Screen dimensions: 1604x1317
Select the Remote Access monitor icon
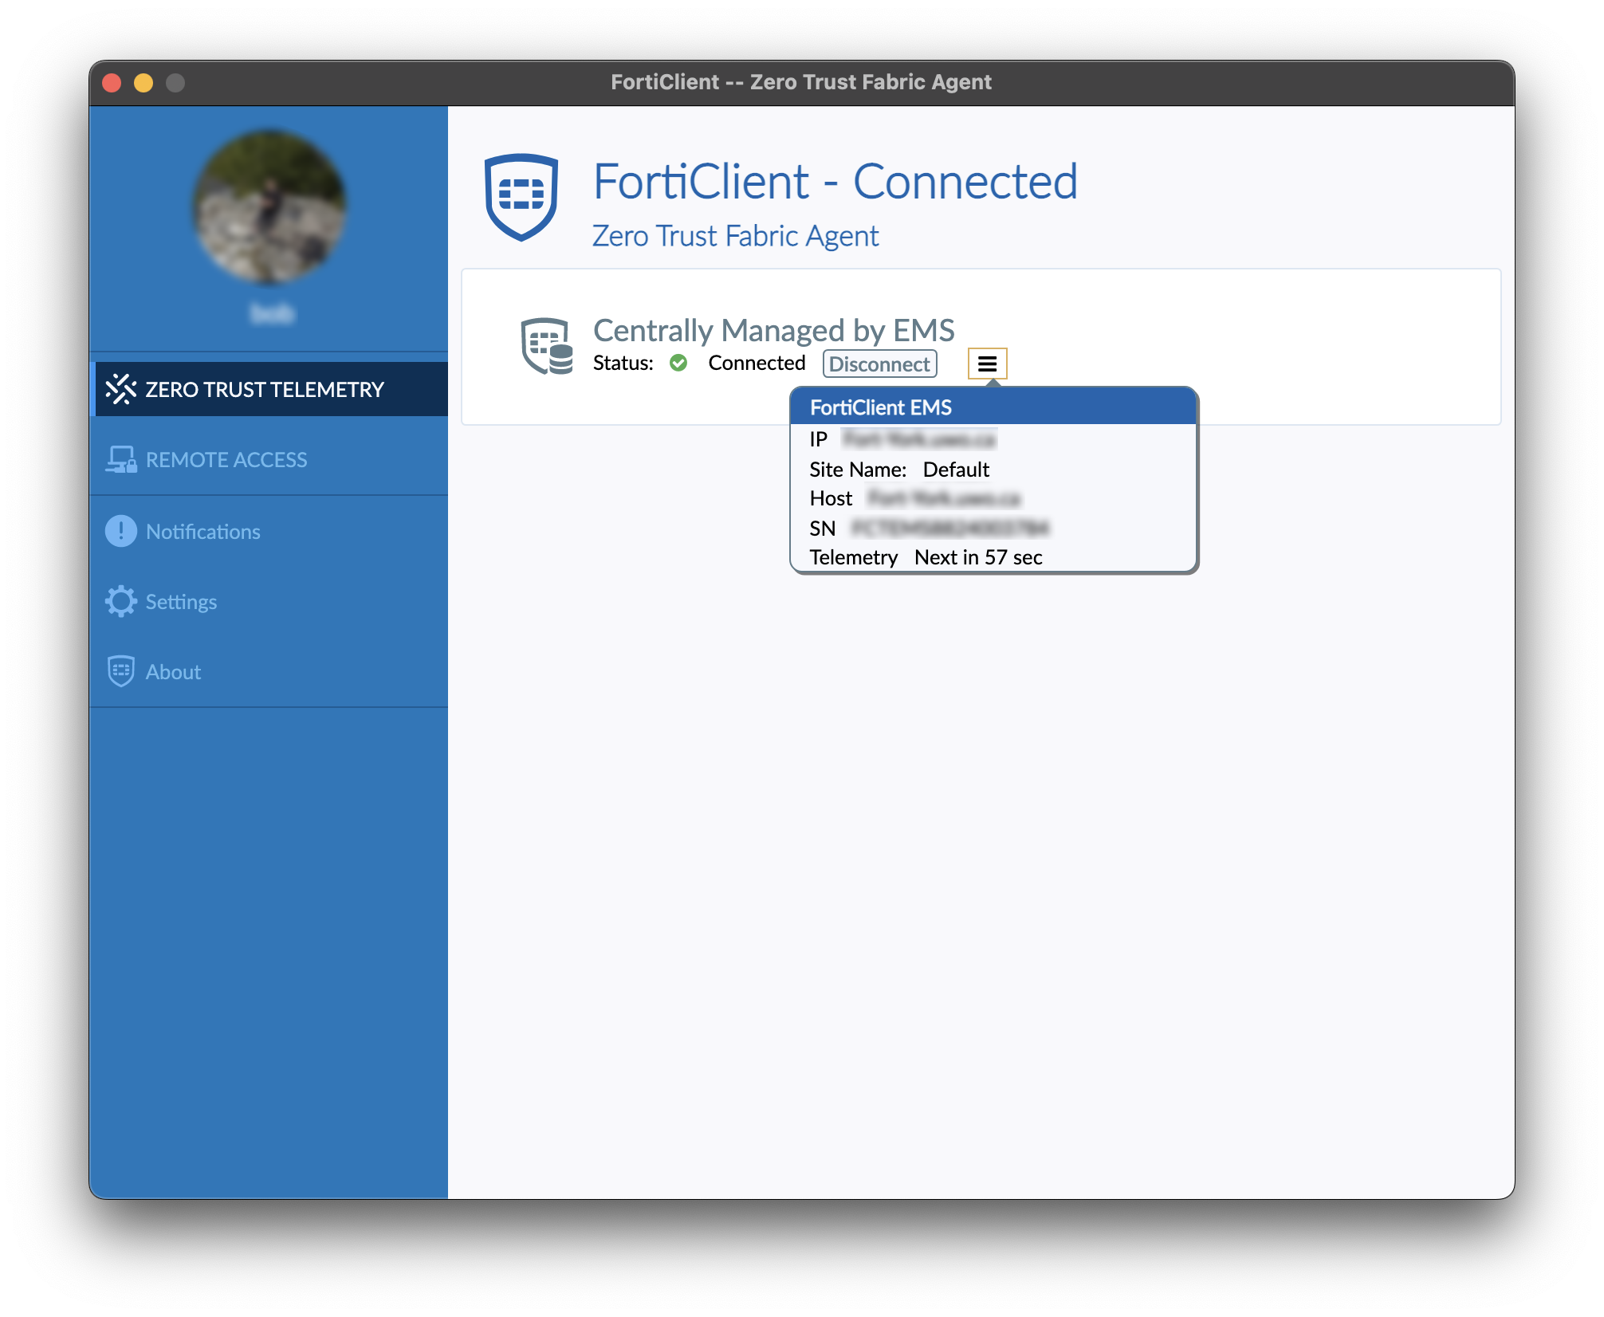(121, 458)
